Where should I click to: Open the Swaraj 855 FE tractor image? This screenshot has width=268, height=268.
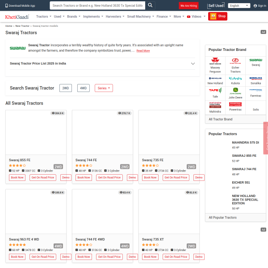point(36,133)
